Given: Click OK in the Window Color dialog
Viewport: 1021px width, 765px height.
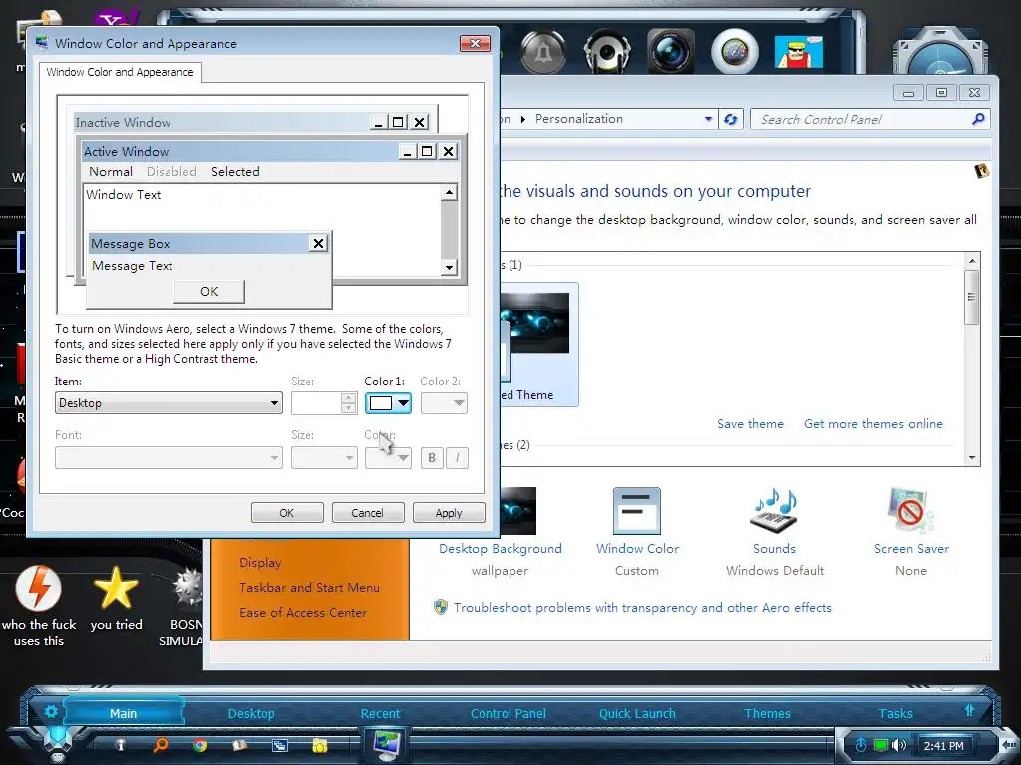Looking at the screenshot, I should (x=287, y=513).
